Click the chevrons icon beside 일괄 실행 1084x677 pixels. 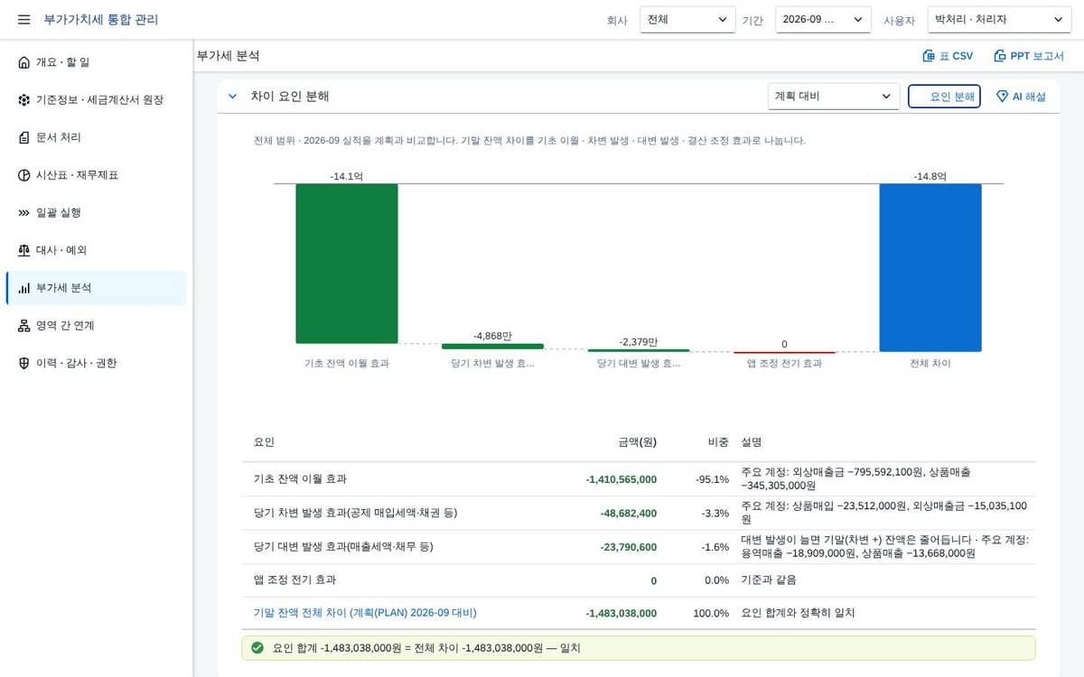point(23,213)
